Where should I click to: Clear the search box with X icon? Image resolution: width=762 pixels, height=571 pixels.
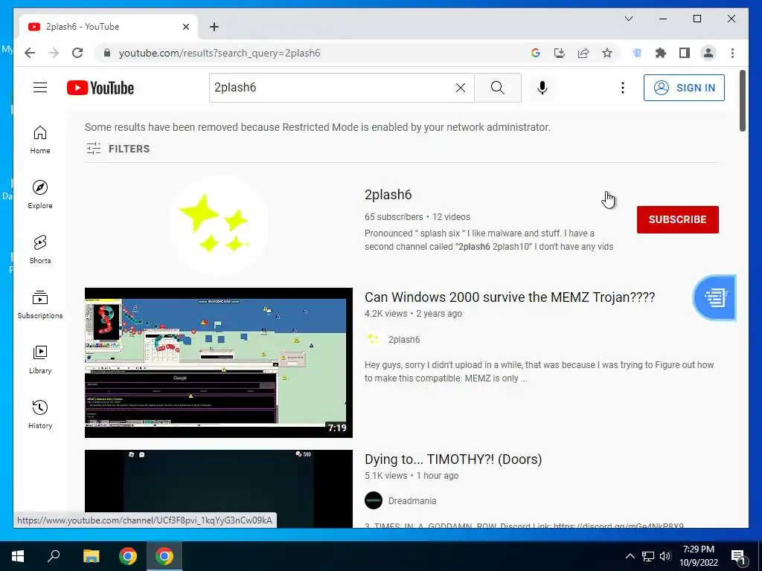(460, 88)
